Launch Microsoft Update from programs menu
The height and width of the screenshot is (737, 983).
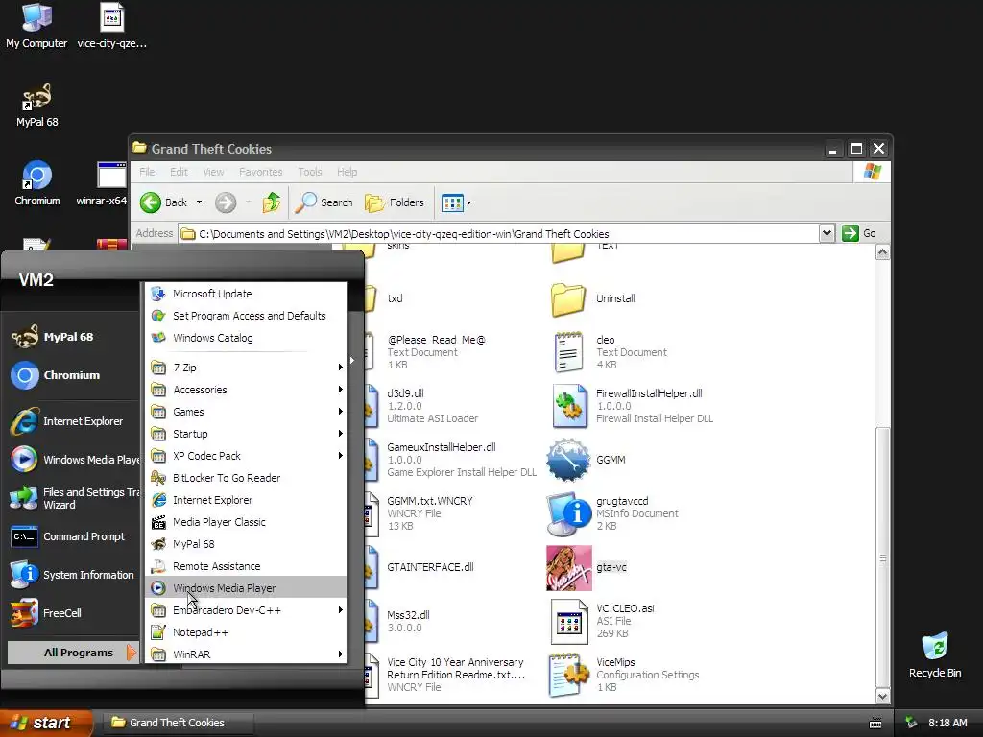point(246,294)
